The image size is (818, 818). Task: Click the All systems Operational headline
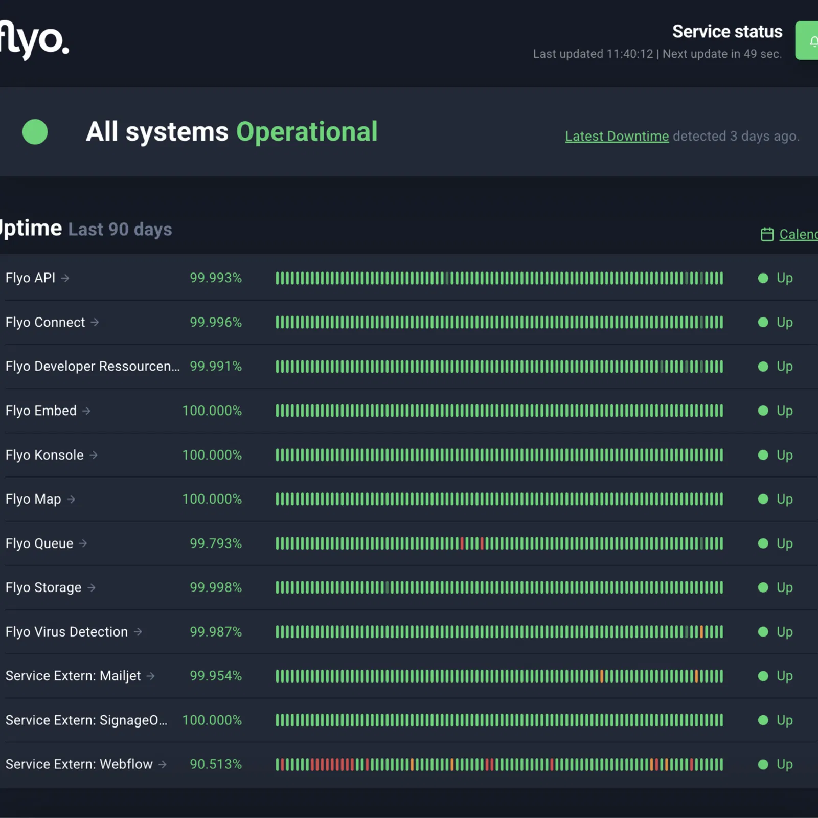[x=232, y=132]
